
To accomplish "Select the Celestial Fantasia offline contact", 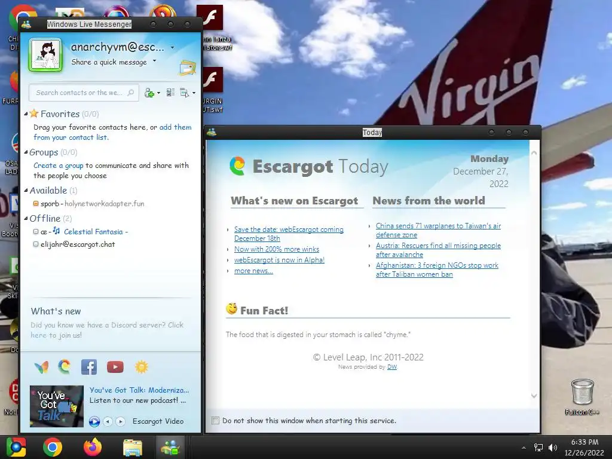I will click(x=81, y=231).
